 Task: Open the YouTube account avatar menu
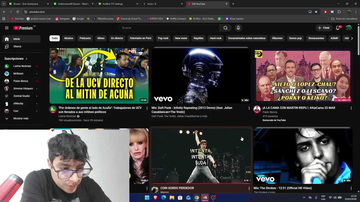[348, 28]
